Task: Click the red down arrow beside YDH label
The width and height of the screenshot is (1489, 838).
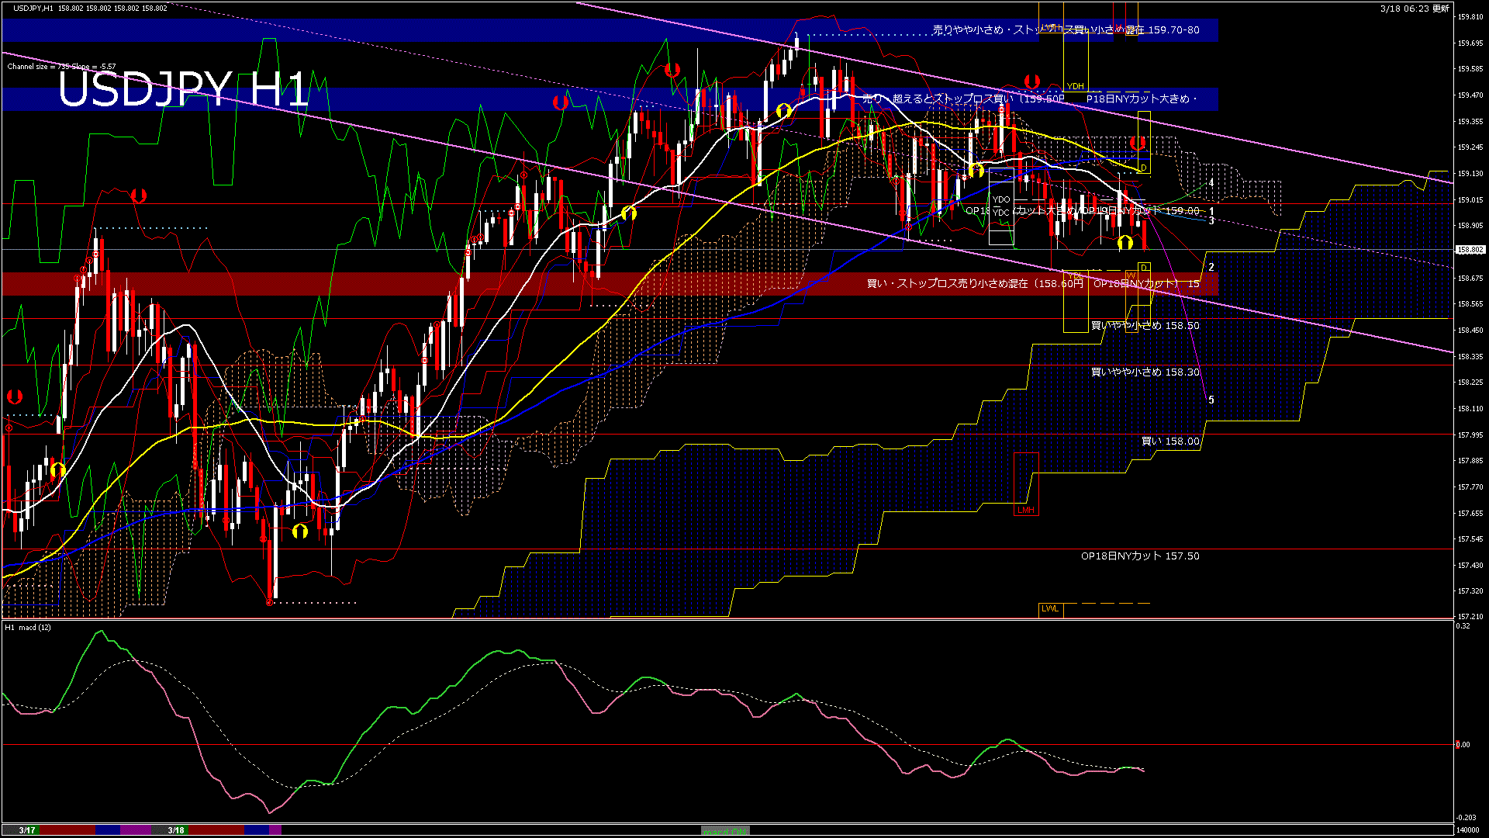Action: (x=1031, y=81)
